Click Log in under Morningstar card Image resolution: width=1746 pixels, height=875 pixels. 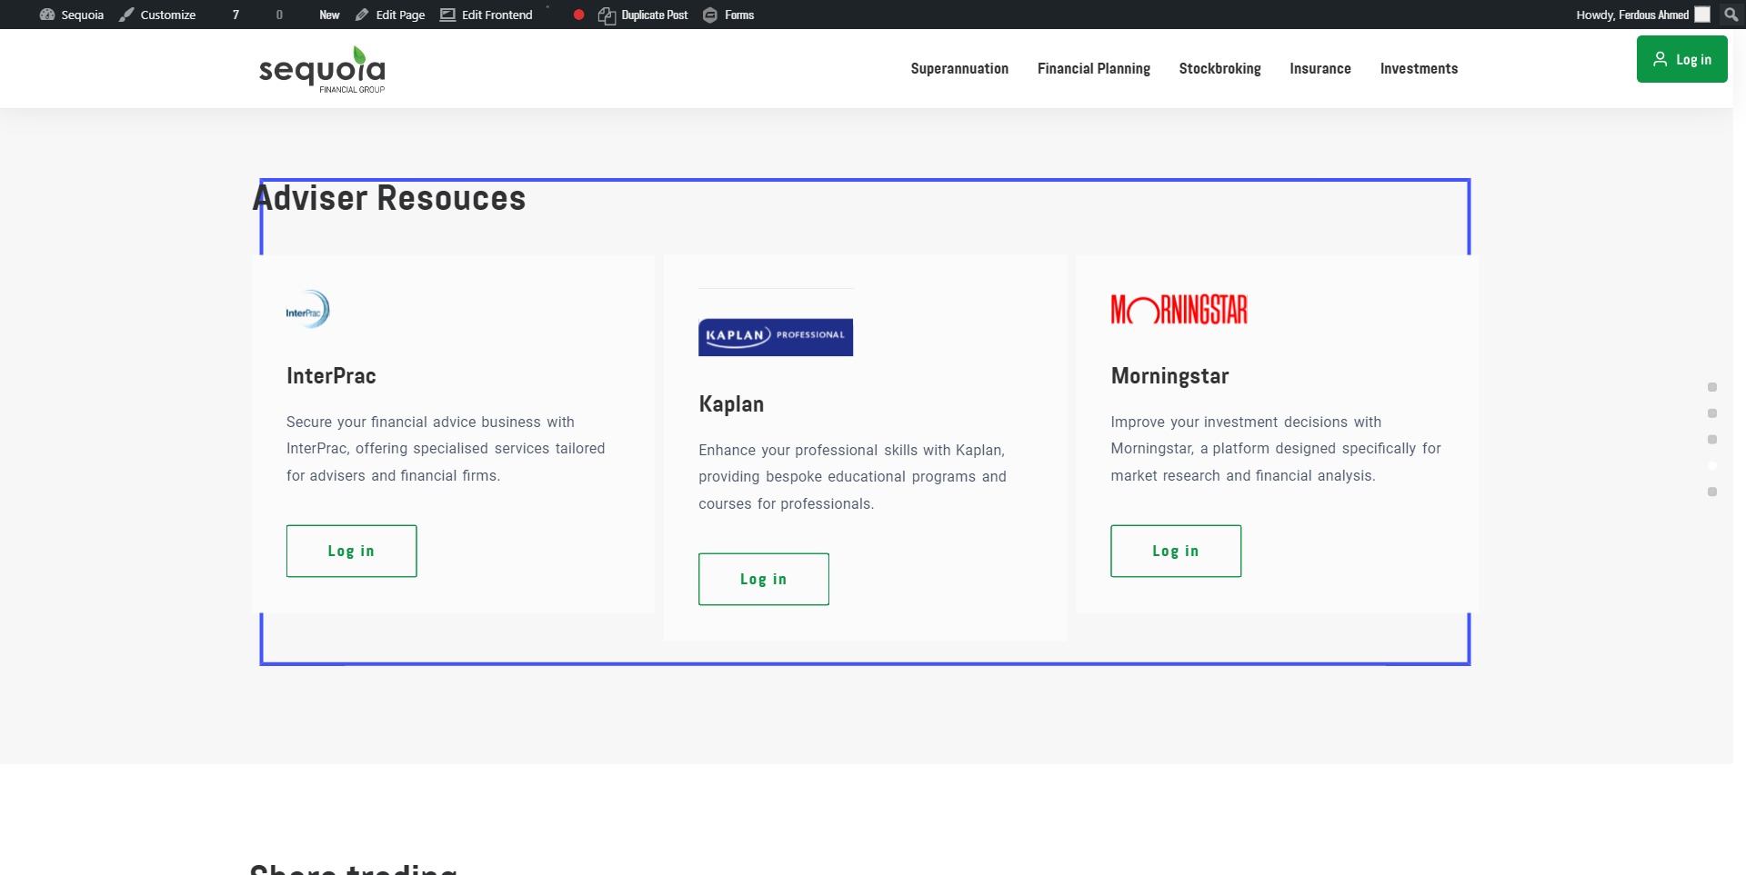(x=1175, y=551)
